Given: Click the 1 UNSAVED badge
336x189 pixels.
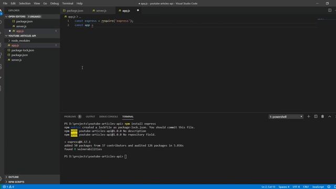Looking at the screenshot, I should (34, 16).
